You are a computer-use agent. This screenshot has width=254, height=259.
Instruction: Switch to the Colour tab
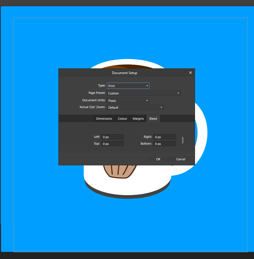[122, 119]
